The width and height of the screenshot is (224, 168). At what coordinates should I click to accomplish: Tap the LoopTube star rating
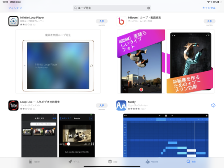coord(26,109)
